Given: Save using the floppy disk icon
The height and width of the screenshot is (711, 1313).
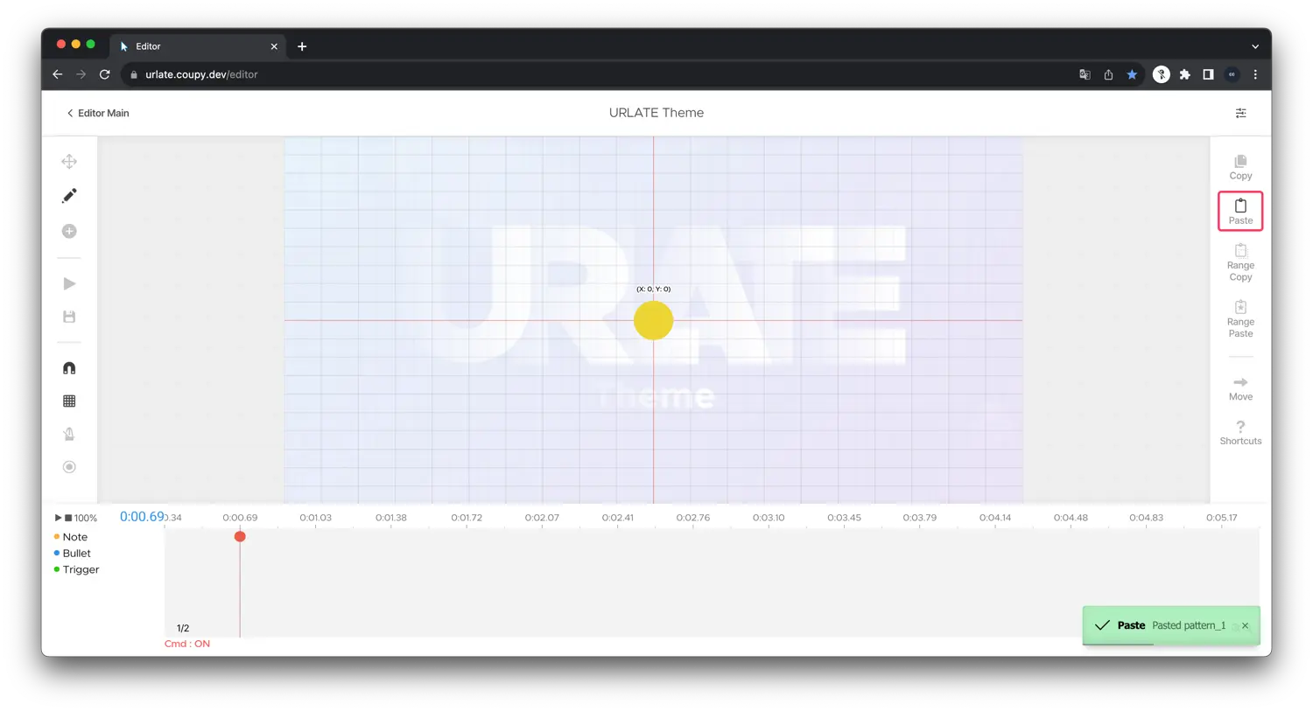Looking at the screenshot, I should coord(69,317).
